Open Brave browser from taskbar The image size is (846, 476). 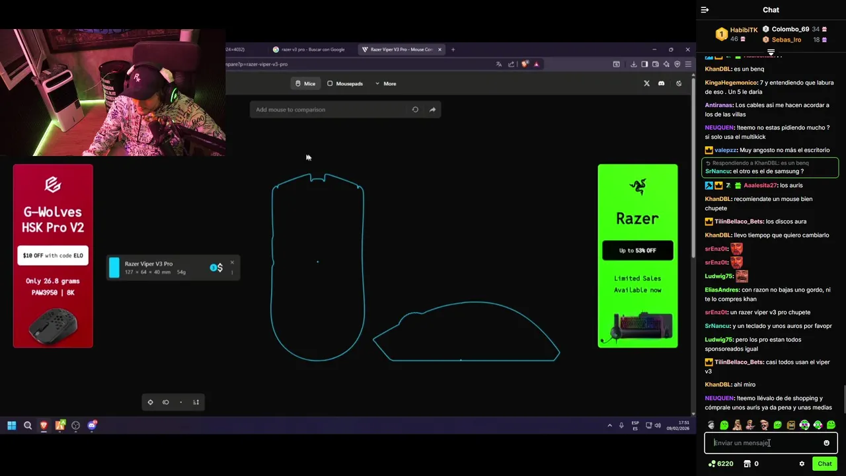[44, 425]
